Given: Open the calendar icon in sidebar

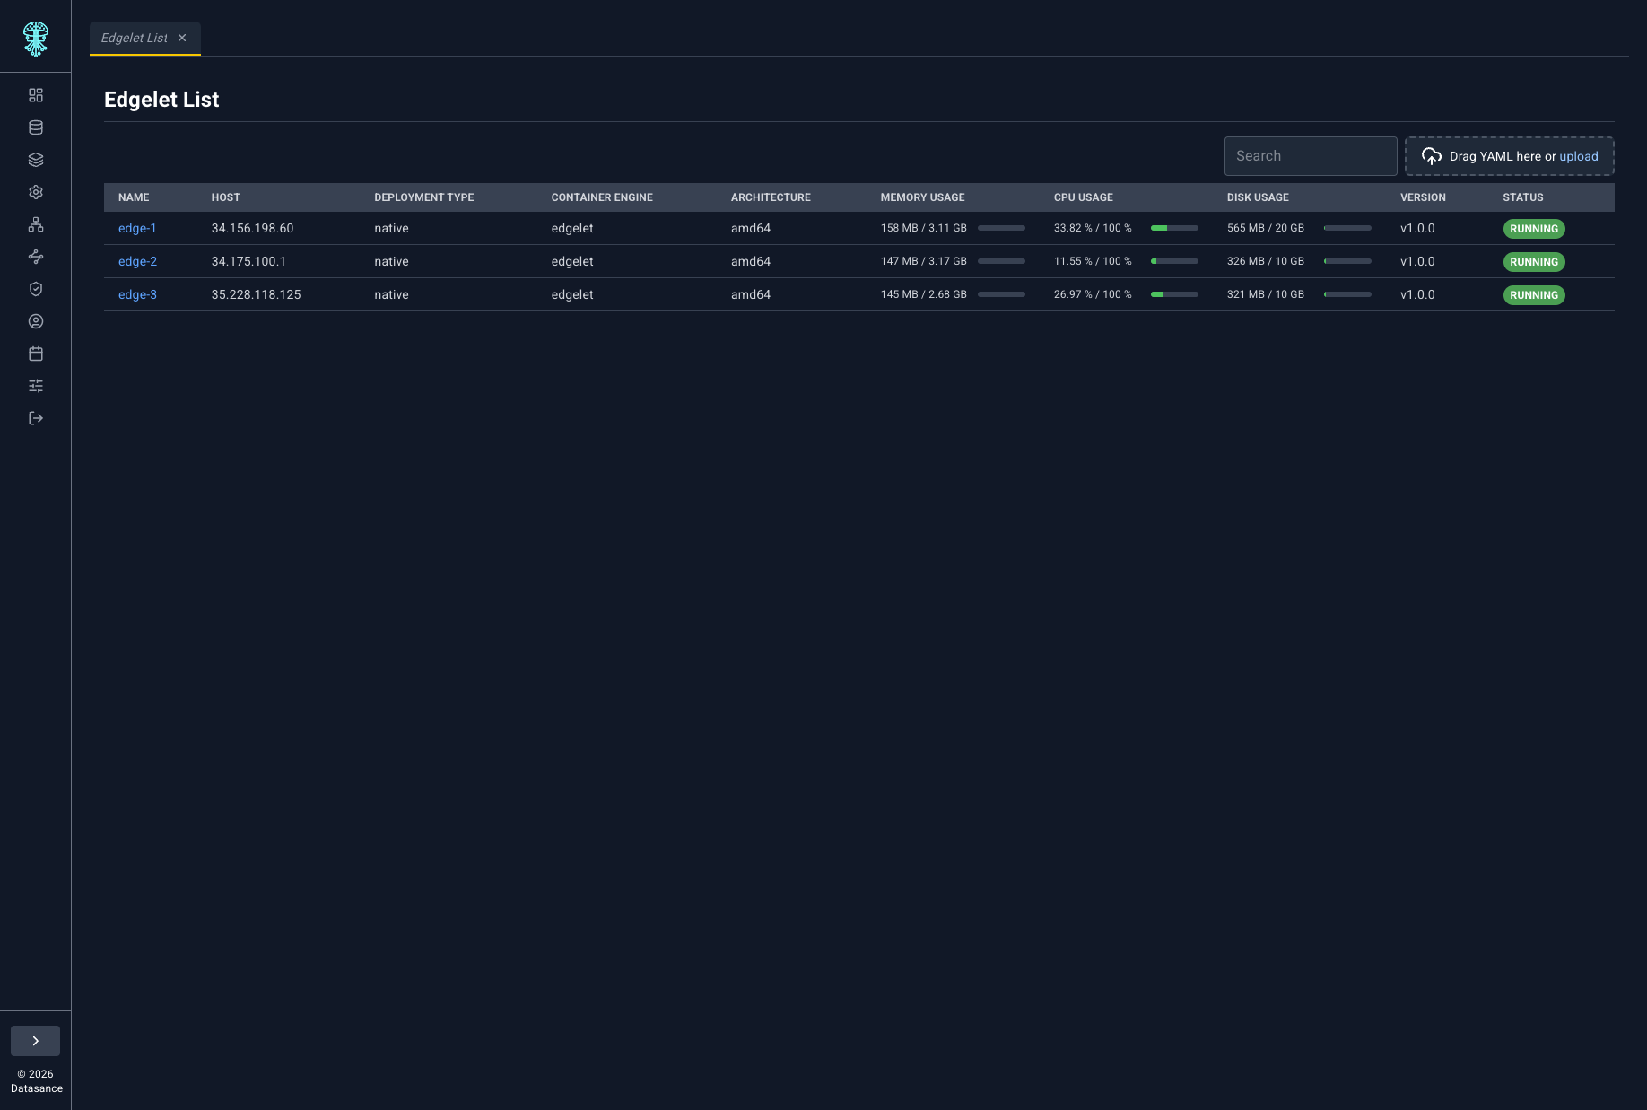Looking at the screenshot, I should point(36,354).
